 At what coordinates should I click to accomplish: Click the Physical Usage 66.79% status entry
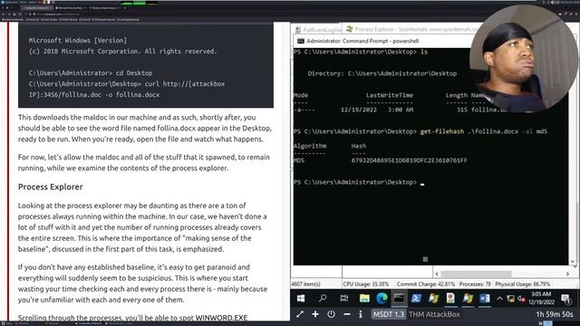click(x=523, y=284)
